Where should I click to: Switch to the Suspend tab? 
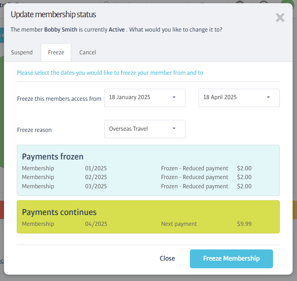point(22,52)
